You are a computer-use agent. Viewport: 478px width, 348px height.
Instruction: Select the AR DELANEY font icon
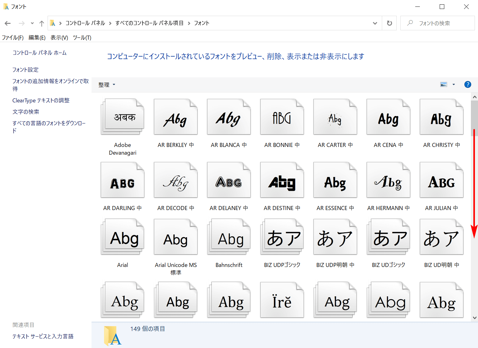click(229, 180)
